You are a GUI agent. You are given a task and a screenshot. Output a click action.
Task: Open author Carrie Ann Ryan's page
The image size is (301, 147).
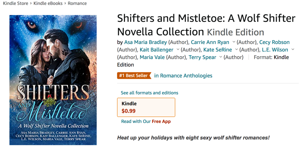(x=210, y=42)
